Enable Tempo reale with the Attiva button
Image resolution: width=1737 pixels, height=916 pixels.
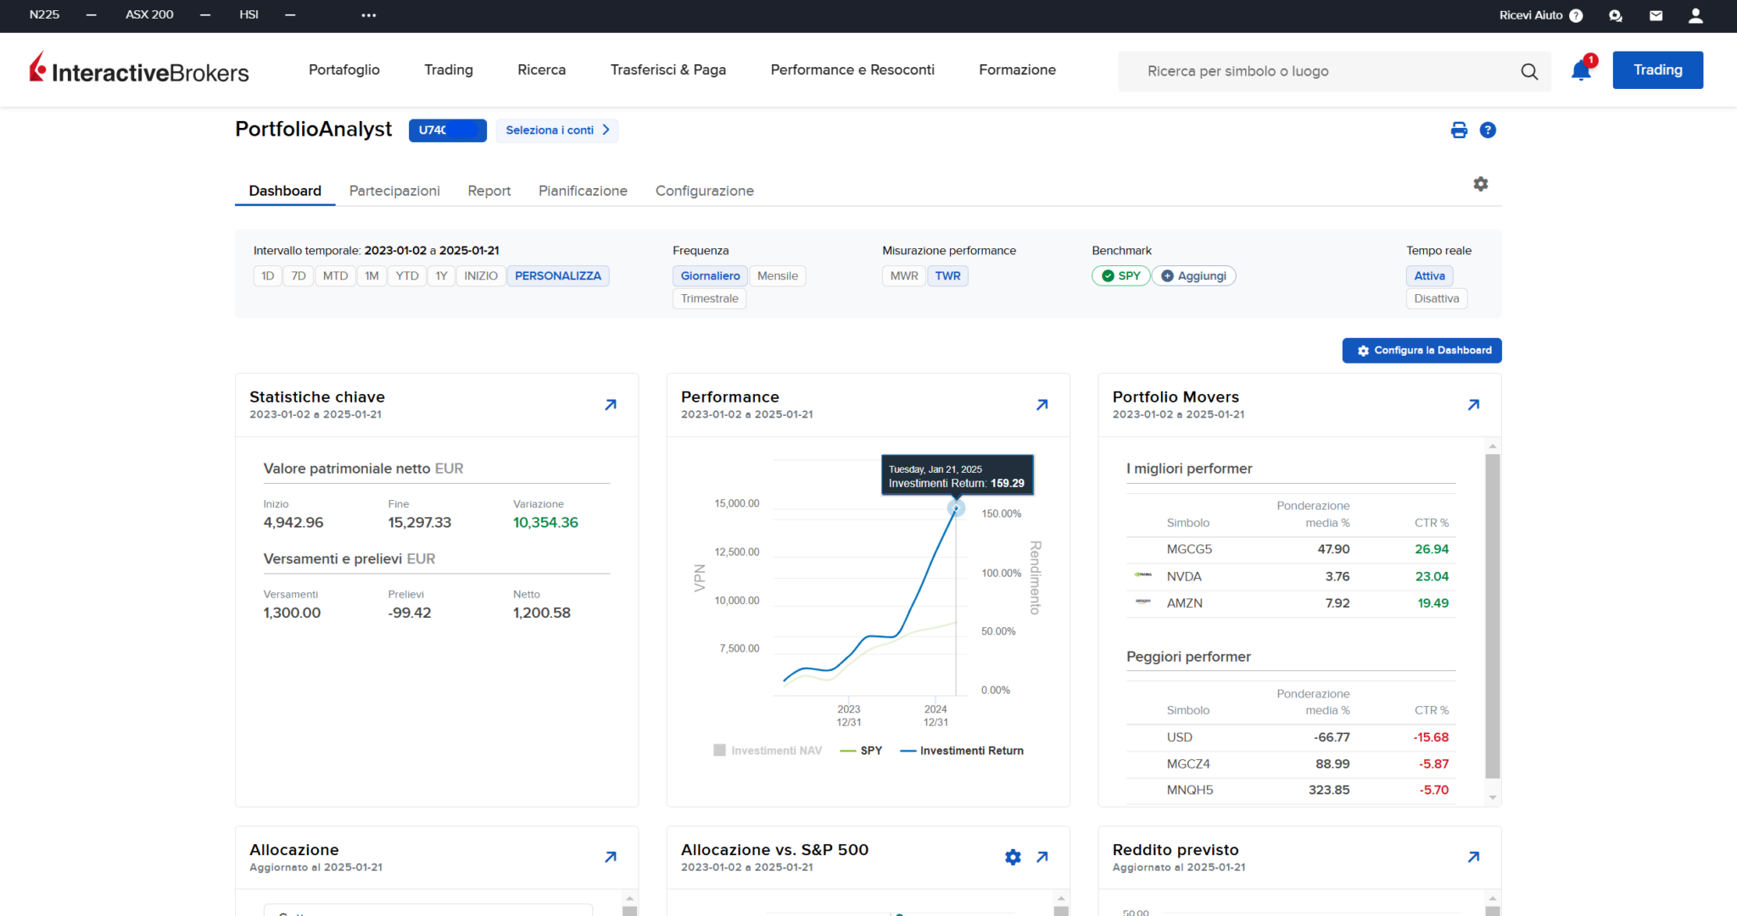(1429, 275)
